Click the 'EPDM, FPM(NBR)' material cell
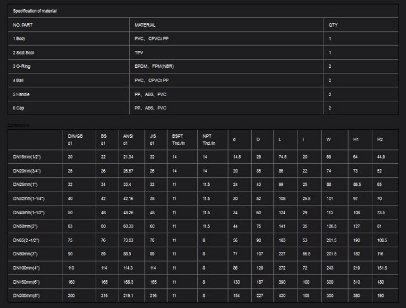 coord(154,67)
